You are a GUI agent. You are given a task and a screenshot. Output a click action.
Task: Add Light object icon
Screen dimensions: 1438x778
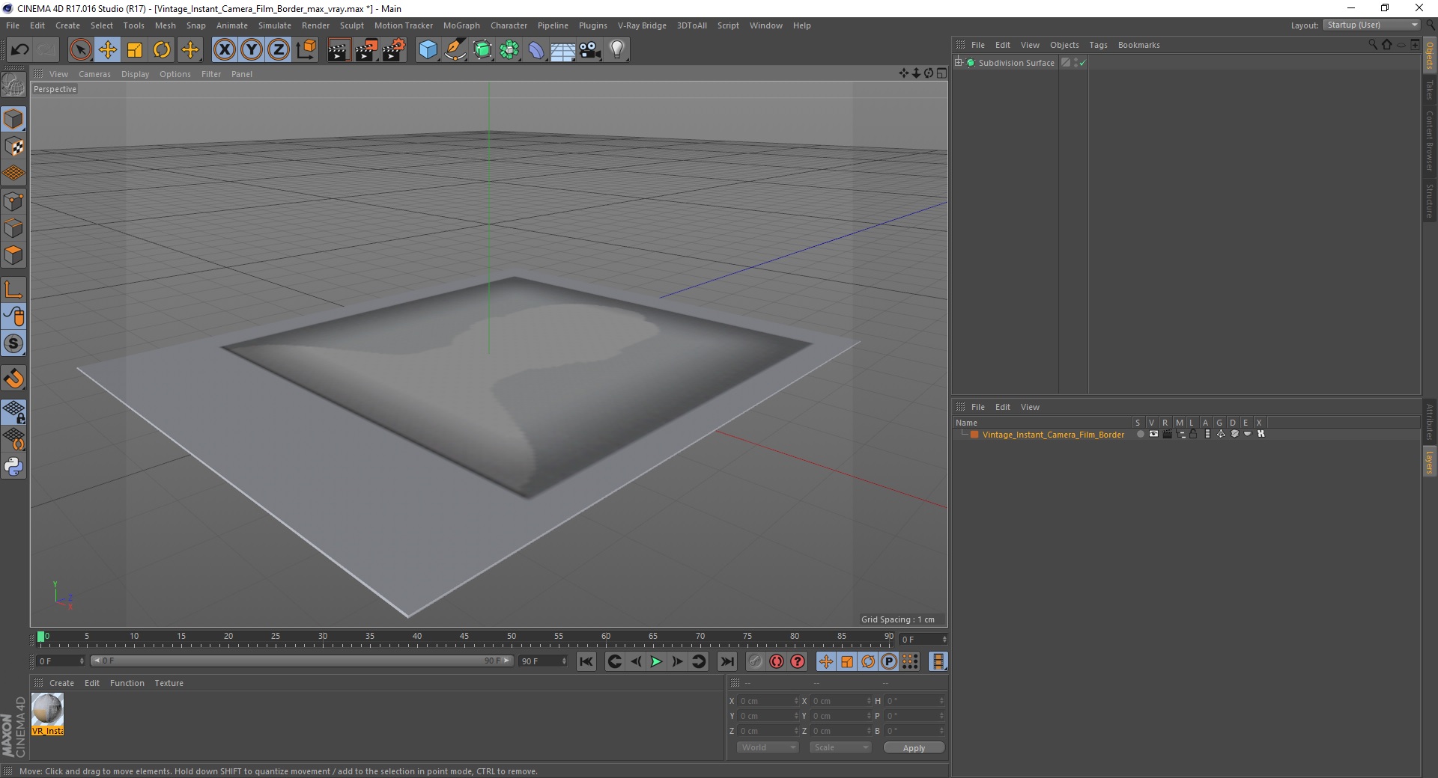click(617, 50)
